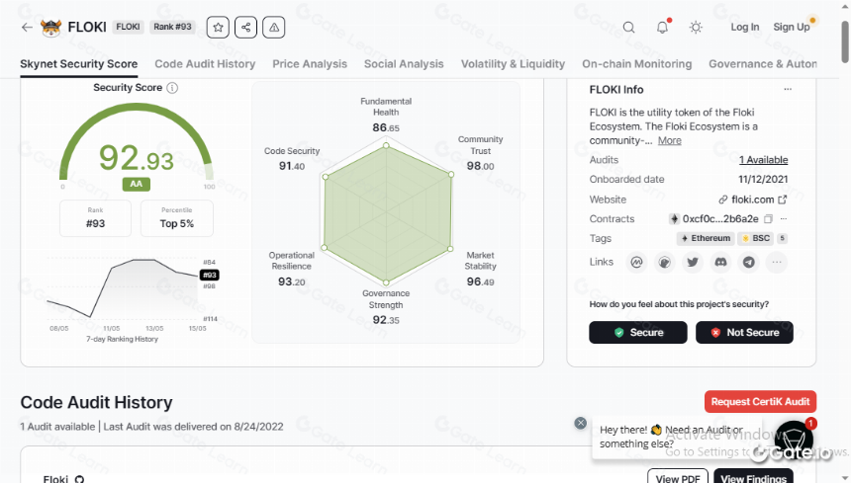
Task: Open Governance & Autonomy tab
Action: click(763, 64)
